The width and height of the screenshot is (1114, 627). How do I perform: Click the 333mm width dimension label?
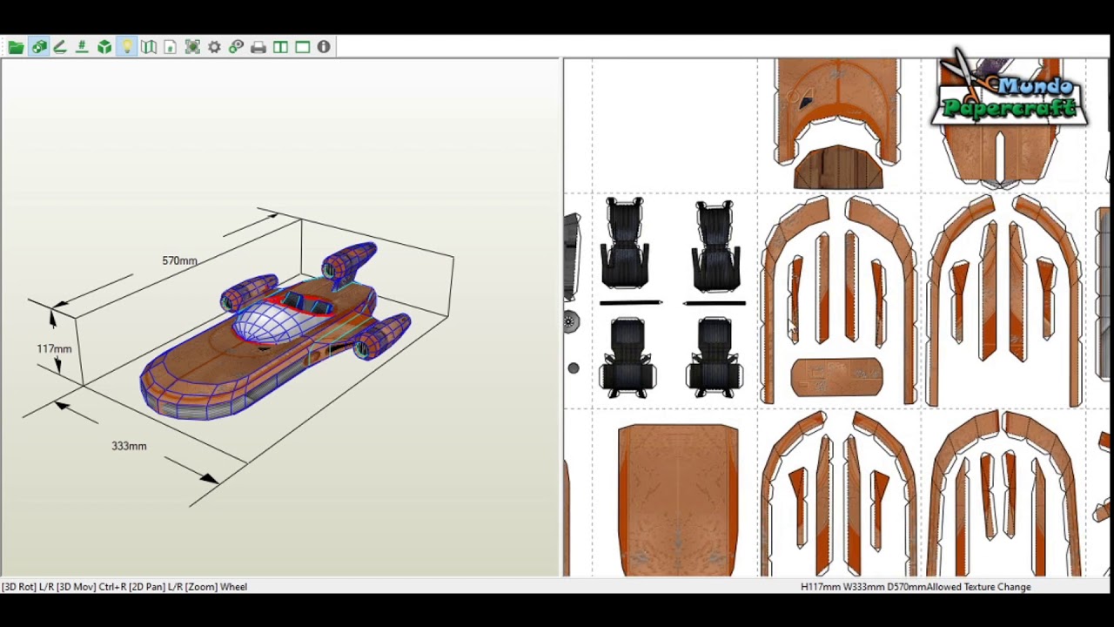(x=129, y=446)
